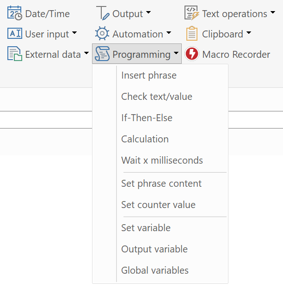This screenshot has height=288, width=283.
Task: Click the Programming label
Action: [x=141, y=55]
